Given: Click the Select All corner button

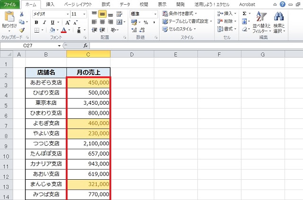Looking at the screenshot, I should (7, 54).
